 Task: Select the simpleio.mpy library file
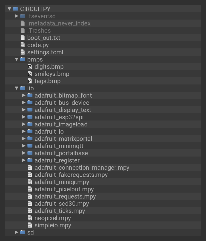[x=53, y=225]
